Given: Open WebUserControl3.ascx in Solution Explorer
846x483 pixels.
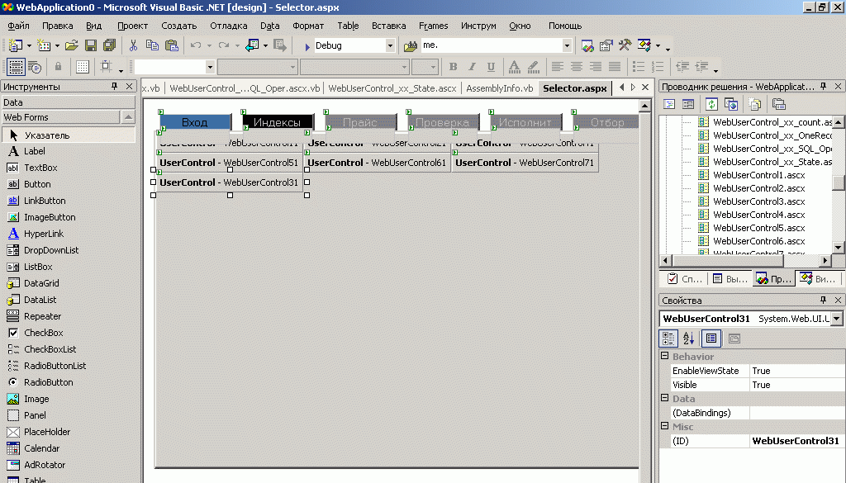Looking at the screenshot, I should [758, 201].
